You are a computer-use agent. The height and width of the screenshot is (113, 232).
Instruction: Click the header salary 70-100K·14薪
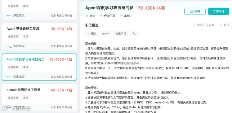(151, 8)
